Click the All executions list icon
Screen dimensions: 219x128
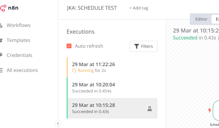tap(1, 70)
